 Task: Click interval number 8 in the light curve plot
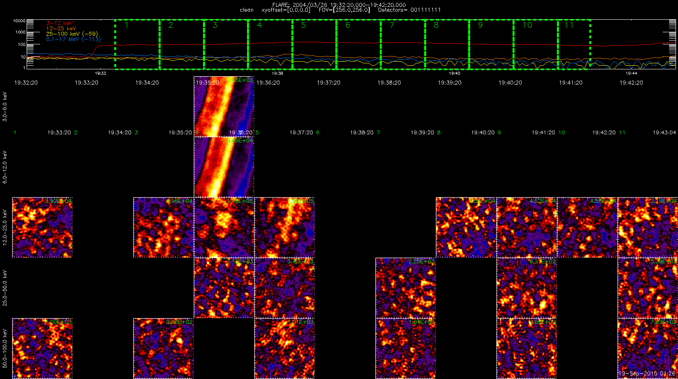tap(436, 25)
